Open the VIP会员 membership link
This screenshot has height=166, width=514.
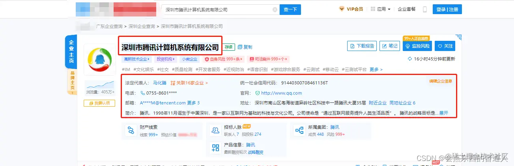(x=351, y=9)
